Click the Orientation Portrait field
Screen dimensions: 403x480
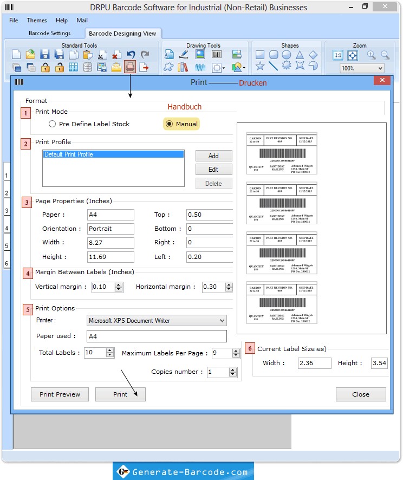[110, 229]
